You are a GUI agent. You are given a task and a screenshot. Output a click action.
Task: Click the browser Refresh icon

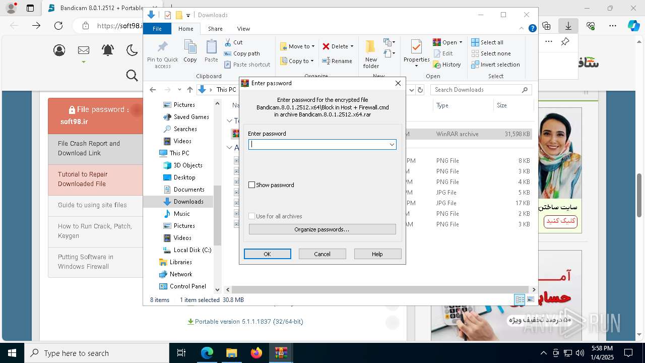(58, 26)
